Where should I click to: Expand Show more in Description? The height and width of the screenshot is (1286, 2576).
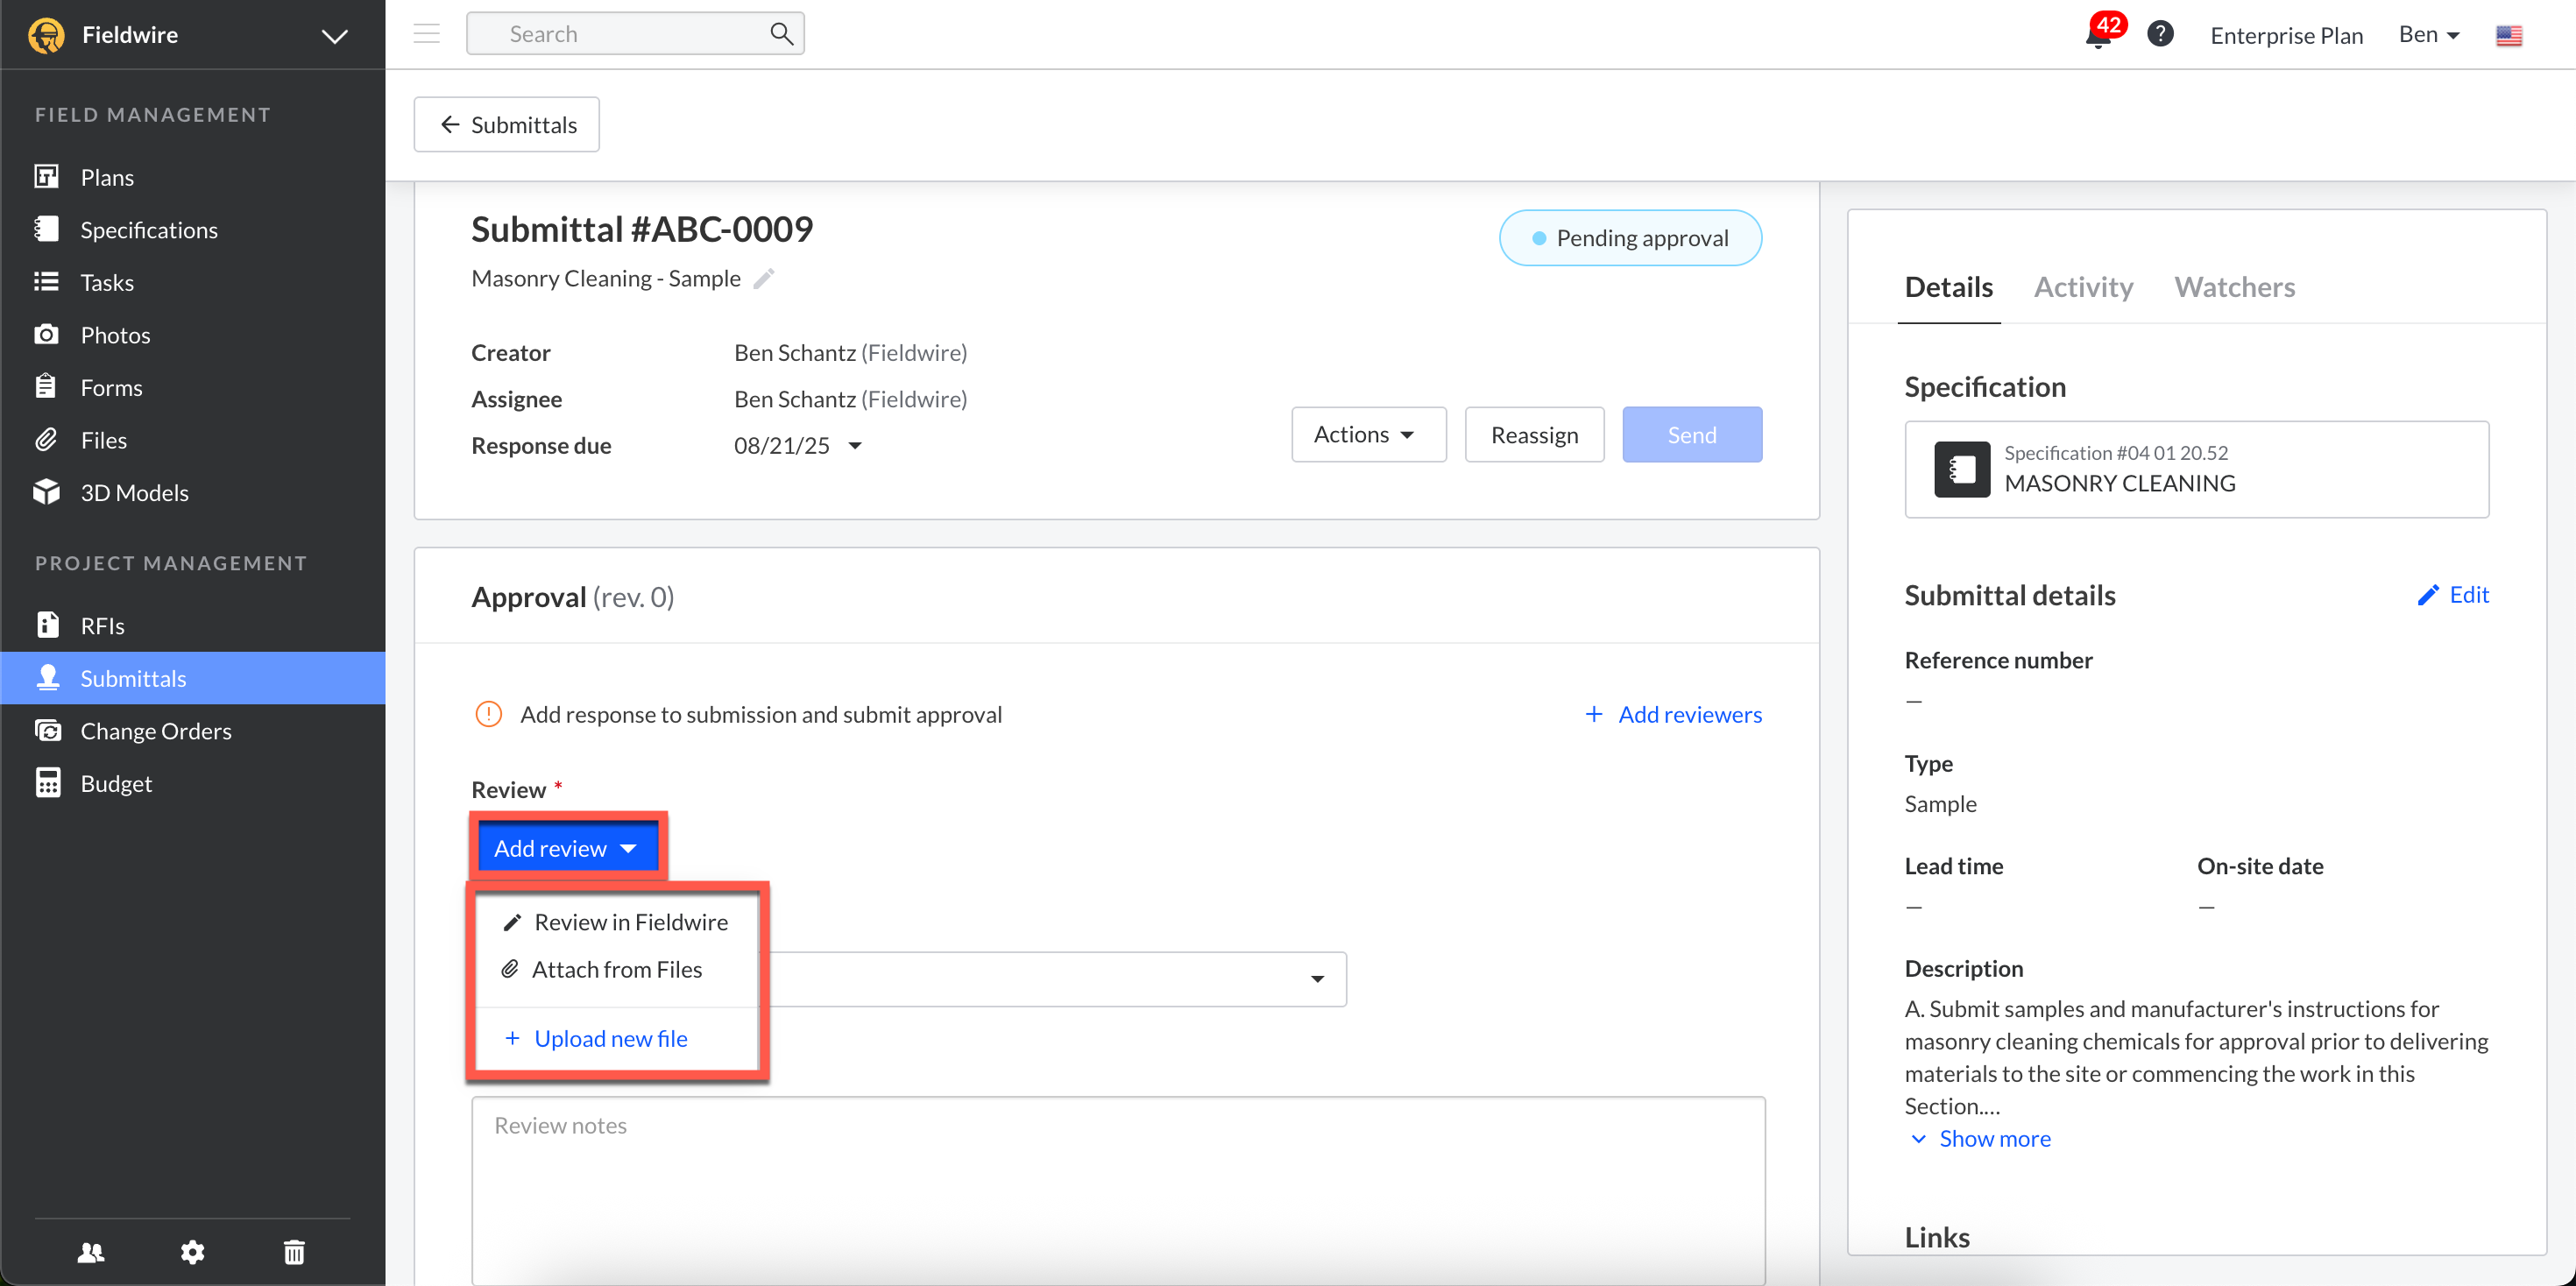[x=1994, y=1138]
